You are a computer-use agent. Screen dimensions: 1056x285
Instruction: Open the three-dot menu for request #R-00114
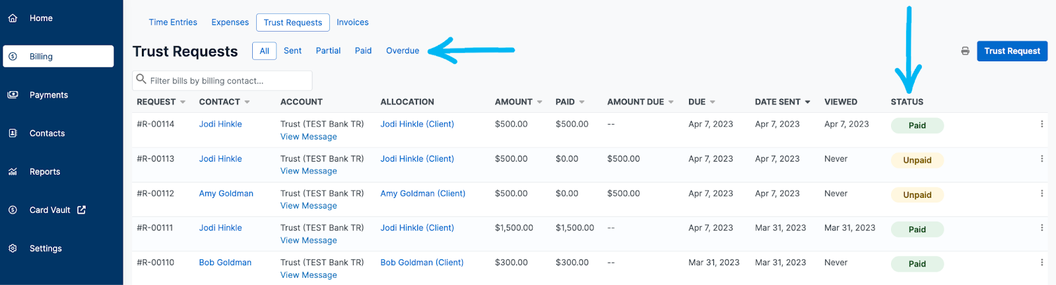pos(1041,124)
